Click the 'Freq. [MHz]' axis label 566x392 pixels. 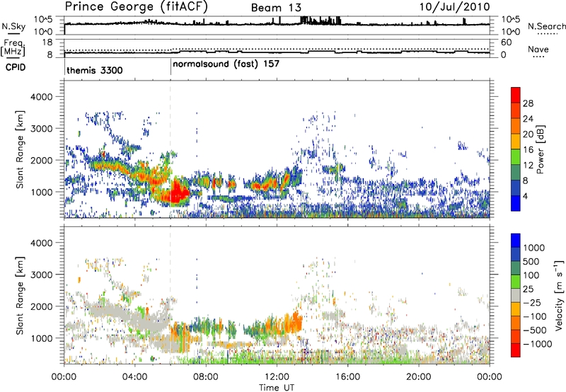point(13,48)
